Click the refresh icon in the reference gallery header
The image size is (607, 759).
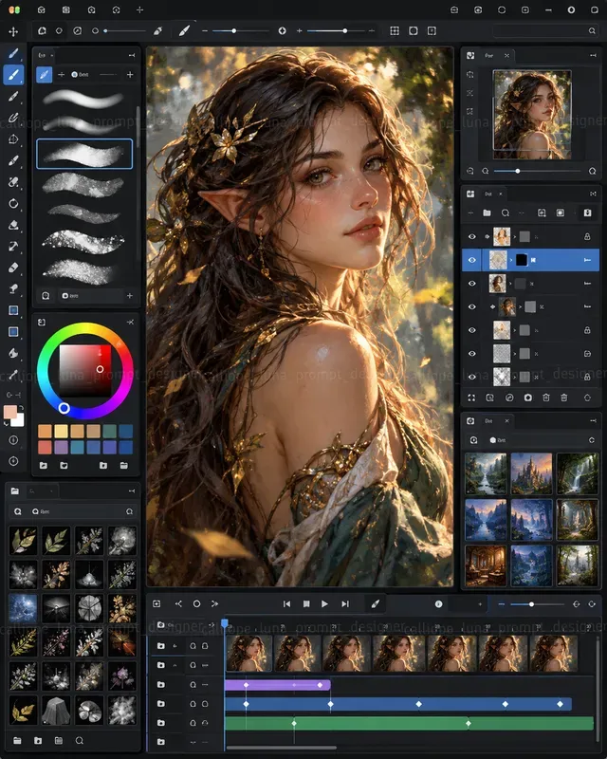point(592,440)
